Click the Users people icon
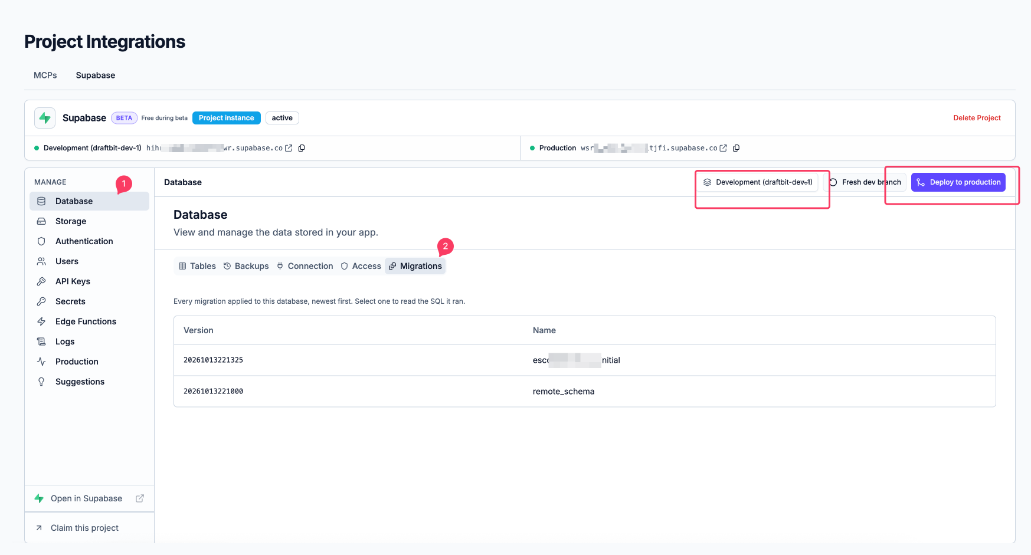1031x555 pixels. tap(41, 261)
